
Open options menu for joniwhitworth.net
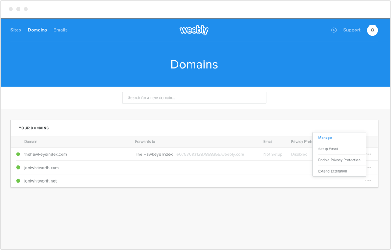point(368,181)
